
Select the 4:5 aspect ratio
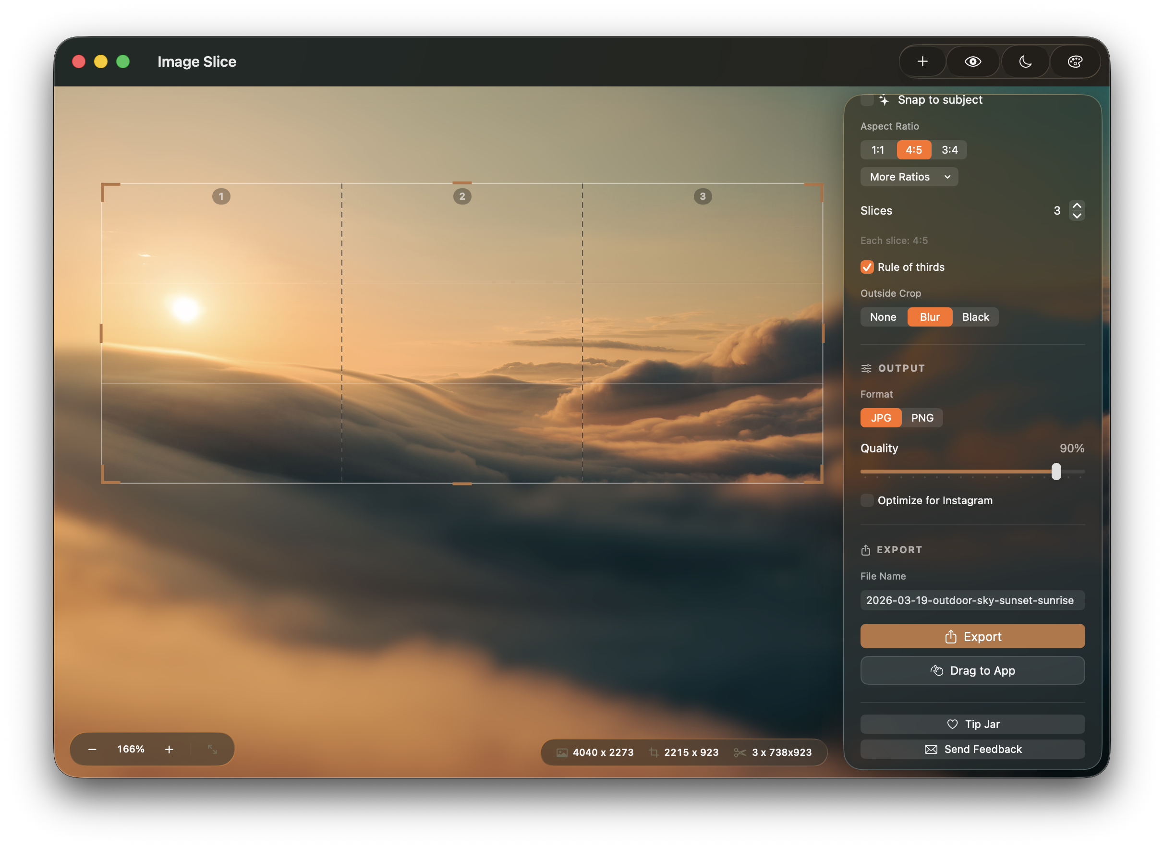click(x=914, y=150)
